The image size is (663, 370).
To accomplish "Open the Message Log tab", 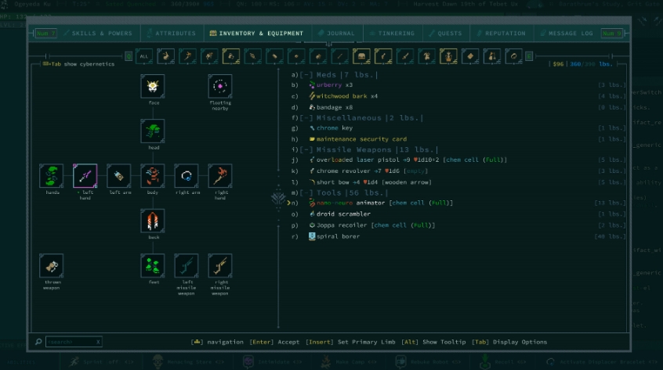I will pyautogui.click(x=567, y=34).
